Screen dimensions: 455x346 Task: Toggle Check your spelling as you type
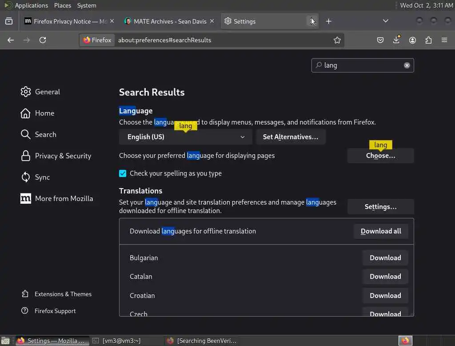123,173
